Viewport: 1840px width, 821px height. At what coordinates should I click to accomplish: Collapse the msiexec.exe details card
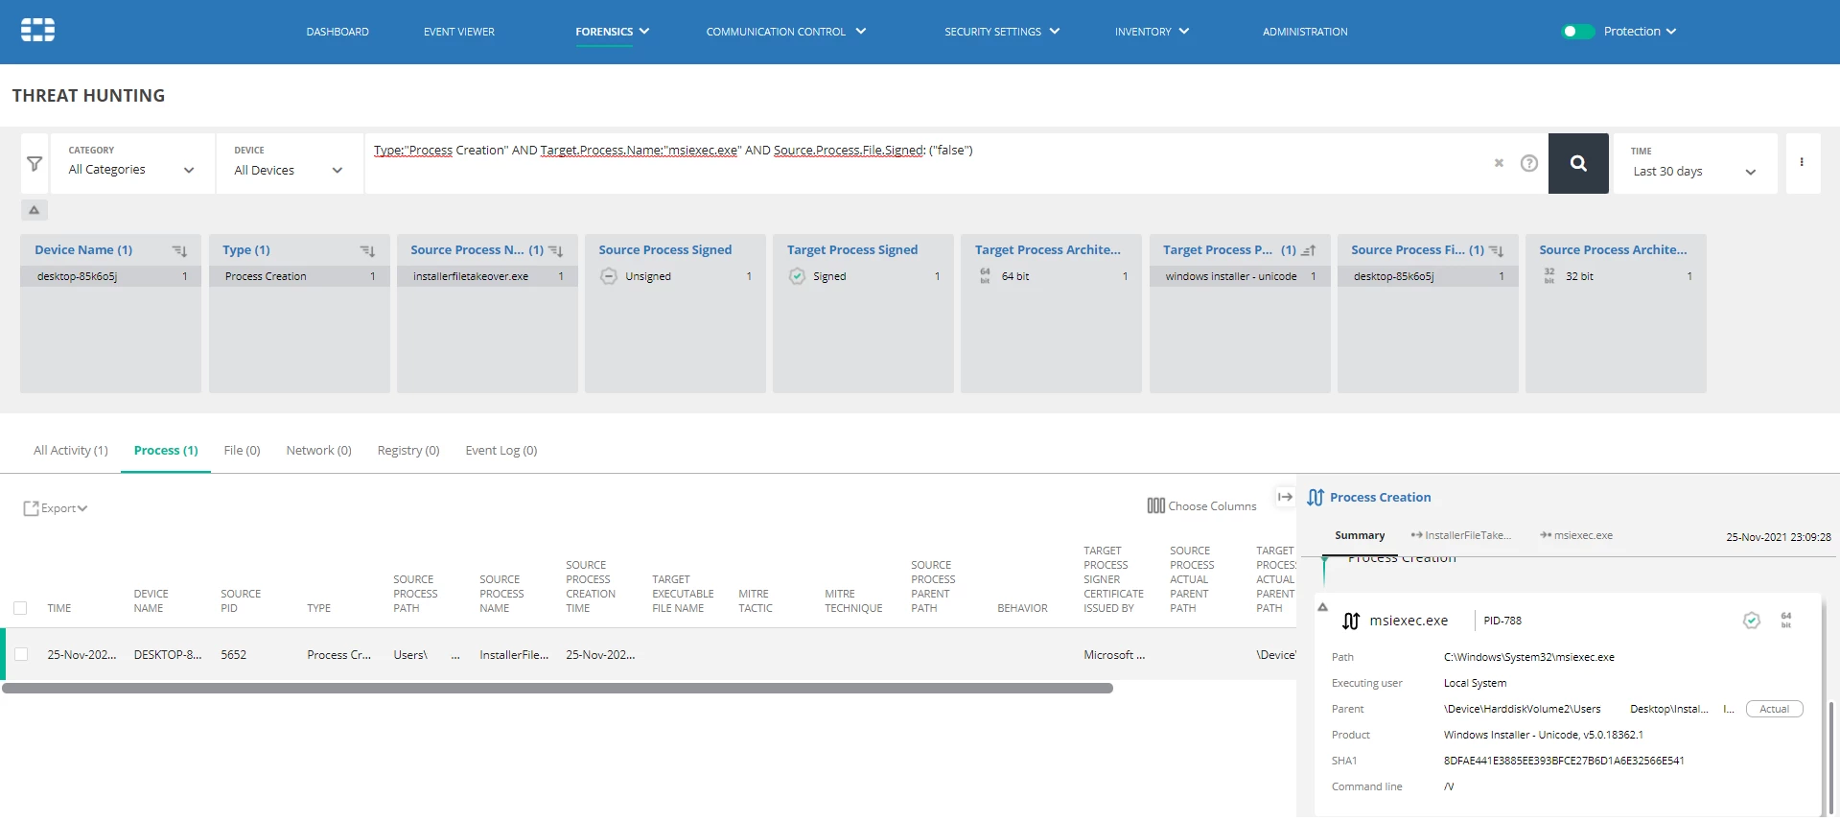click(1322, 607)
